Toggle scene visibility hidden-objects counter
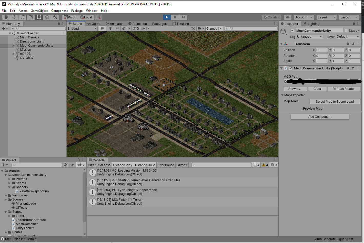 [136, 28]
